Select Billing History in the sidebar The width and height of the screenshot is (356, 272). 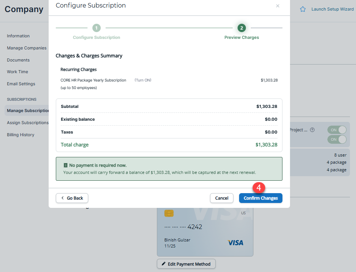point(20,135)
